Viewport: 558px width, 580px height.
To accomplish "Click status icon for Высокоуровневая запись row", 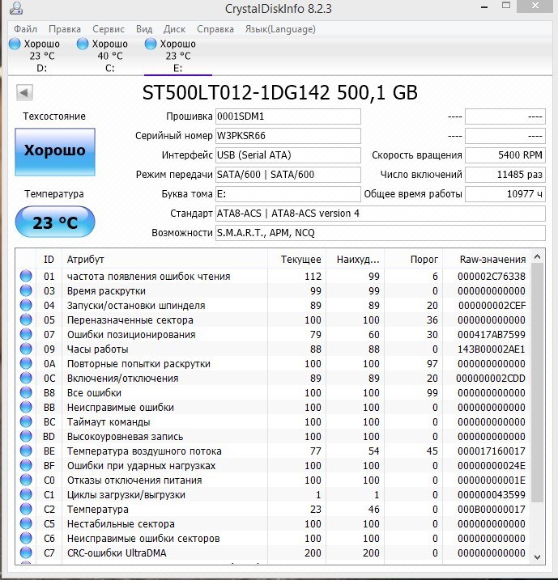I will click(x=26, y=436).
